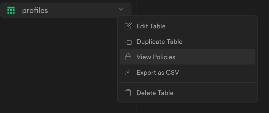Choose Edit Table from the menu

click(151, 26)
